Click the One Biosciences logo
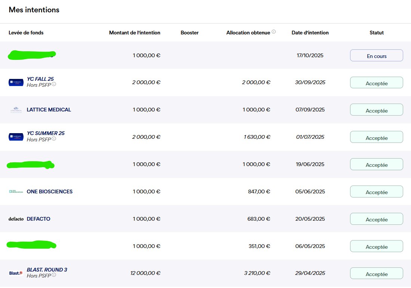This screenshot has height=288, width=411. (x=15, y=191)
